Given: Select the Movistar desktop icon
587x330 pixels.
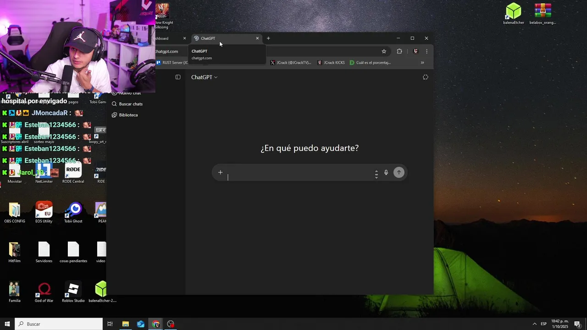Looking at the screenshot, I should [15, 173].
